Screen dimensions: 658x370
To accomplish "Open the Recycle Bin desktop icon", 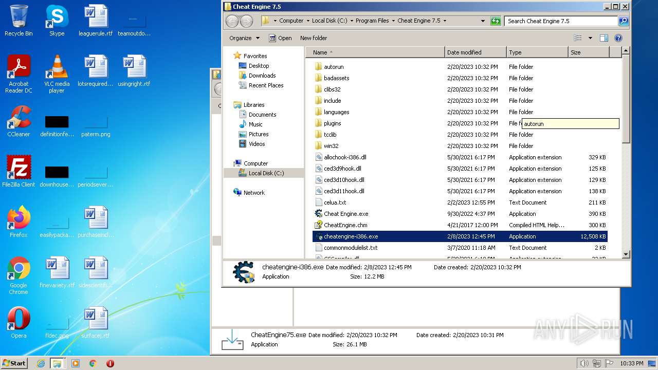I will 19,21.
